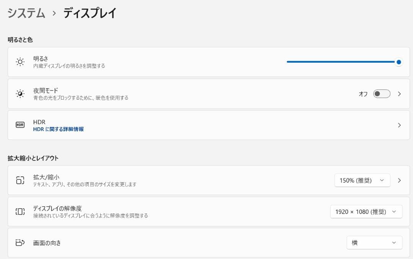The height and width of the screenshot is (259, 413).
Task: Open the 横 screen orientation dropdown
Action: pyautogui.click(x=374, y=243)
